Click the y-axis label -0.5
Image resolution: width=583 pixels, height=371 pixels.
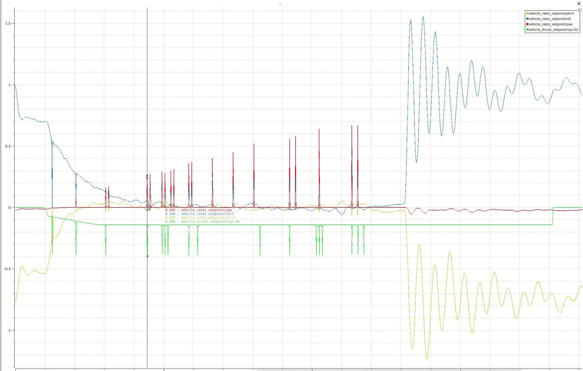coord(7,269)
